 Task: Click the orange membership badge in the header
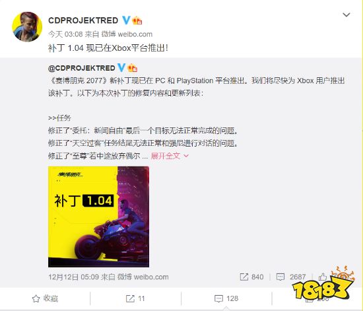tap(137, 20)
